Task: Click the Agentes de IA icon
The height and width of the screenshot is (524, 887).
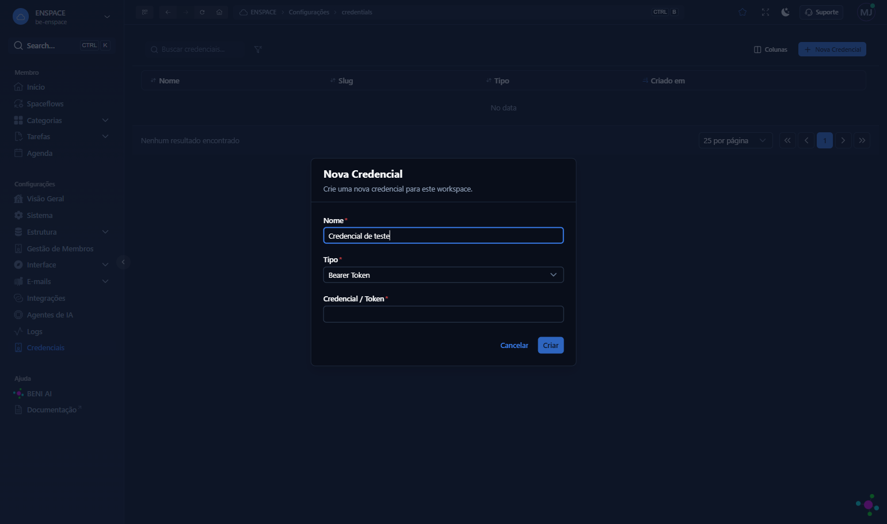Action: coord(18,315)
